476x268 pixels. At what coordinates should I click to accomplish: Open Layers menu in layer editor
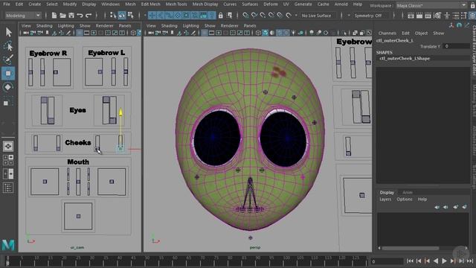coord(385,200)
